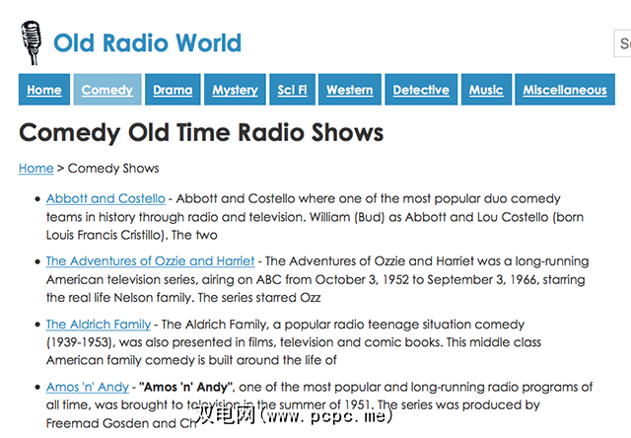The width and height of the screenshot is (631, 438).
Task: Switch to the Music tab
Action: pyautogui.click(x=486, y=90)
